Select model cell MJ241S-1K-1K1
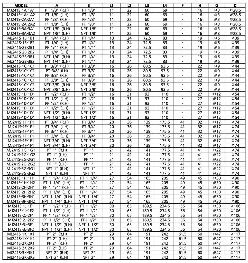The width and height of the screenshot is (248, 263). click(21, 234)
